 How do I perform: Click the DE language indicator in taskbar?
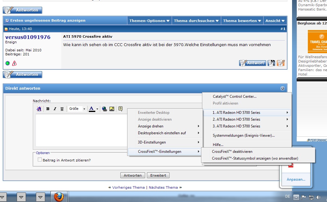pos(288,196)
